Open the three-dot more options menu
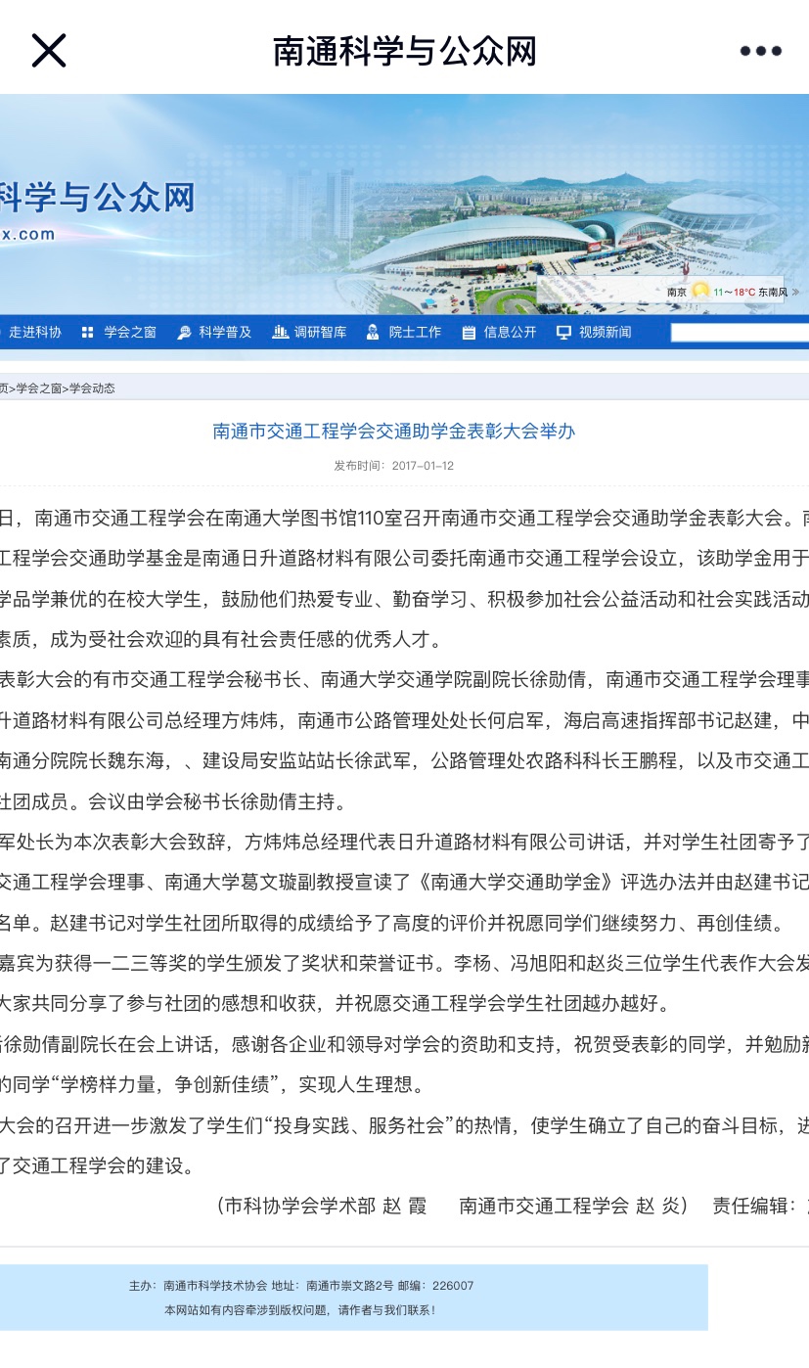 [760, 51]
